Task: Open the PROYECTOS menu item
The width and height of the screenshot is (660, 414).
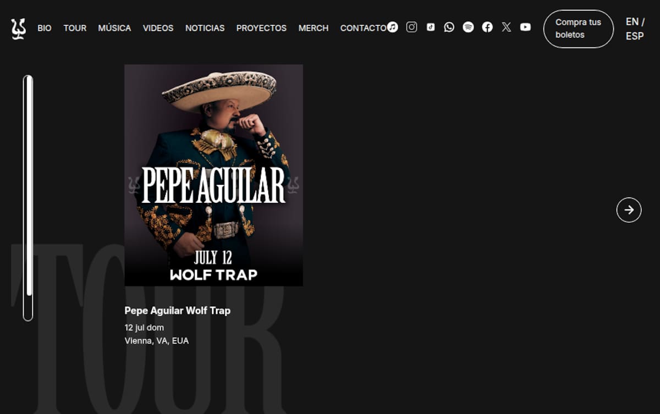Action: (261, 28)
